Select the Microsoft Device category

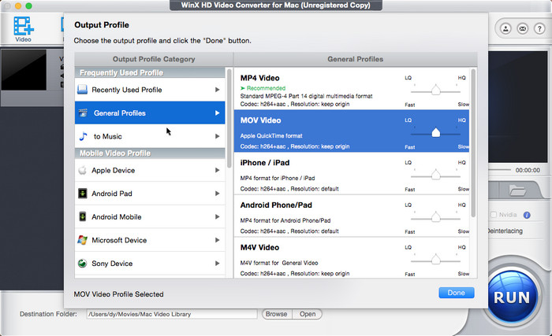(150, 240)
